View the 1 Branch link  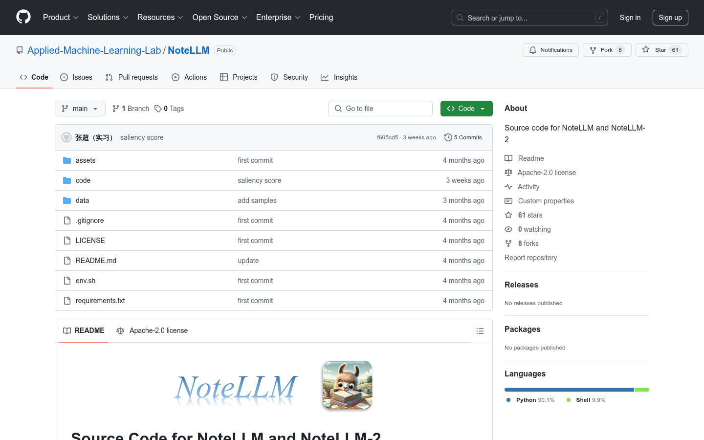point(131,109)
